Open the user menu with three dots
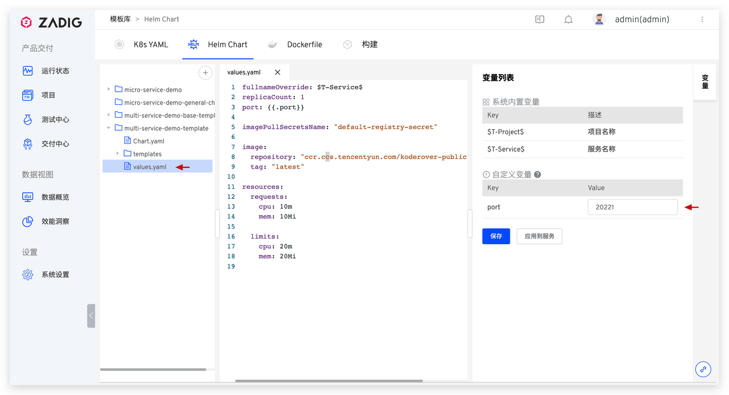Screen dimensions: 729x395 (x=702, y=19)
